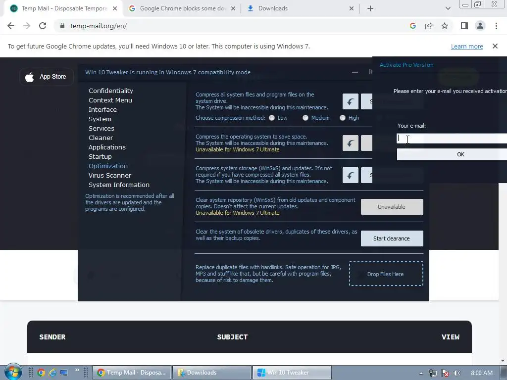507x380 pixels.
Task: Click the taskbar clock showing 8:00 AM
Action: (482, 373)
